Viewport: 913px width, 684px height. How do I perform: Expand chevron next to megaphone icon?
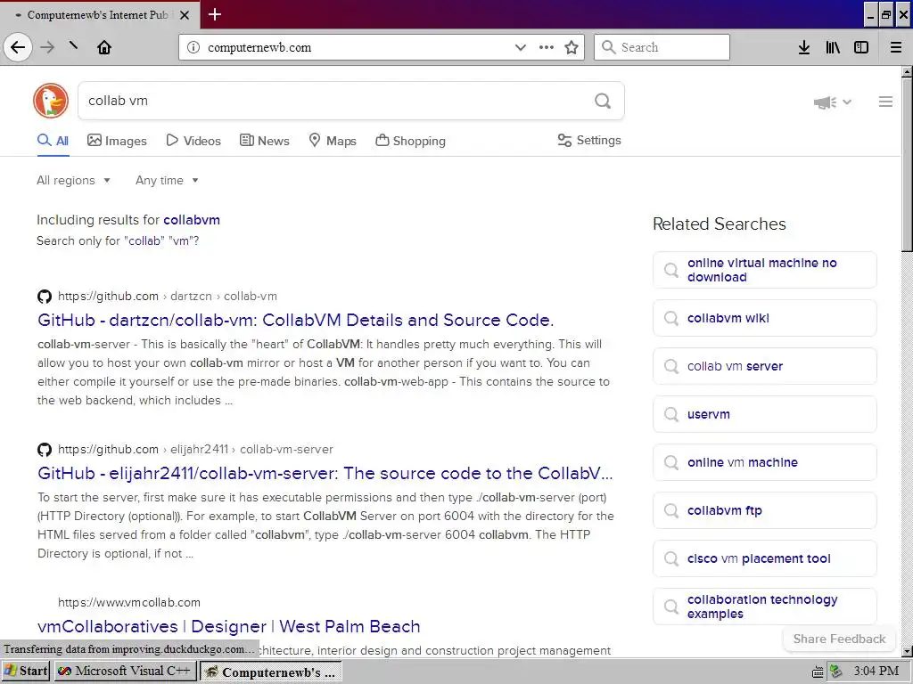[847, 102]
